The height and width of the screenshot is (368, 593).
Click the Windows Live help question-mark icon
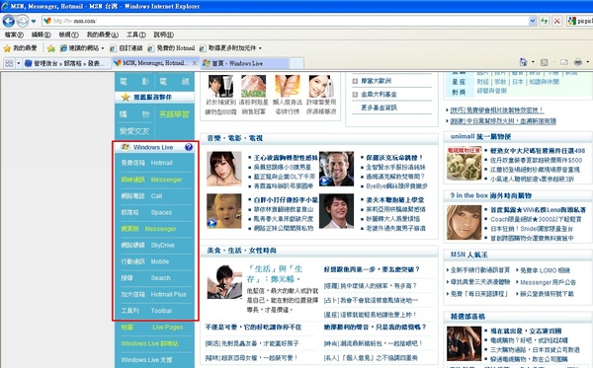click(x=189, y=147)
